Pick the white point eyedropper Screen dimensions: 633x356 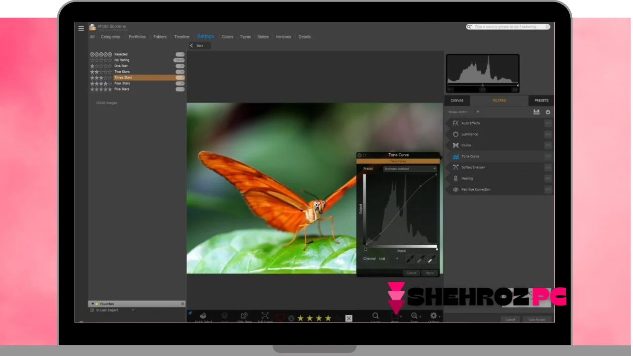[432, 259]
